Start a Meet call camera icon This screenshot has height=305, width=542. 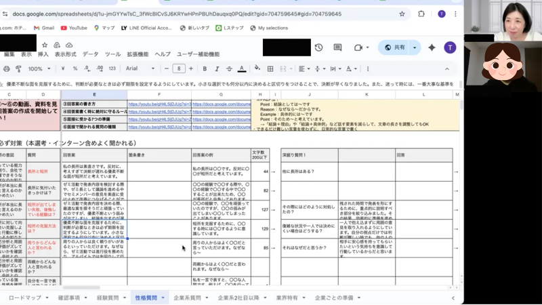[358, 47]
